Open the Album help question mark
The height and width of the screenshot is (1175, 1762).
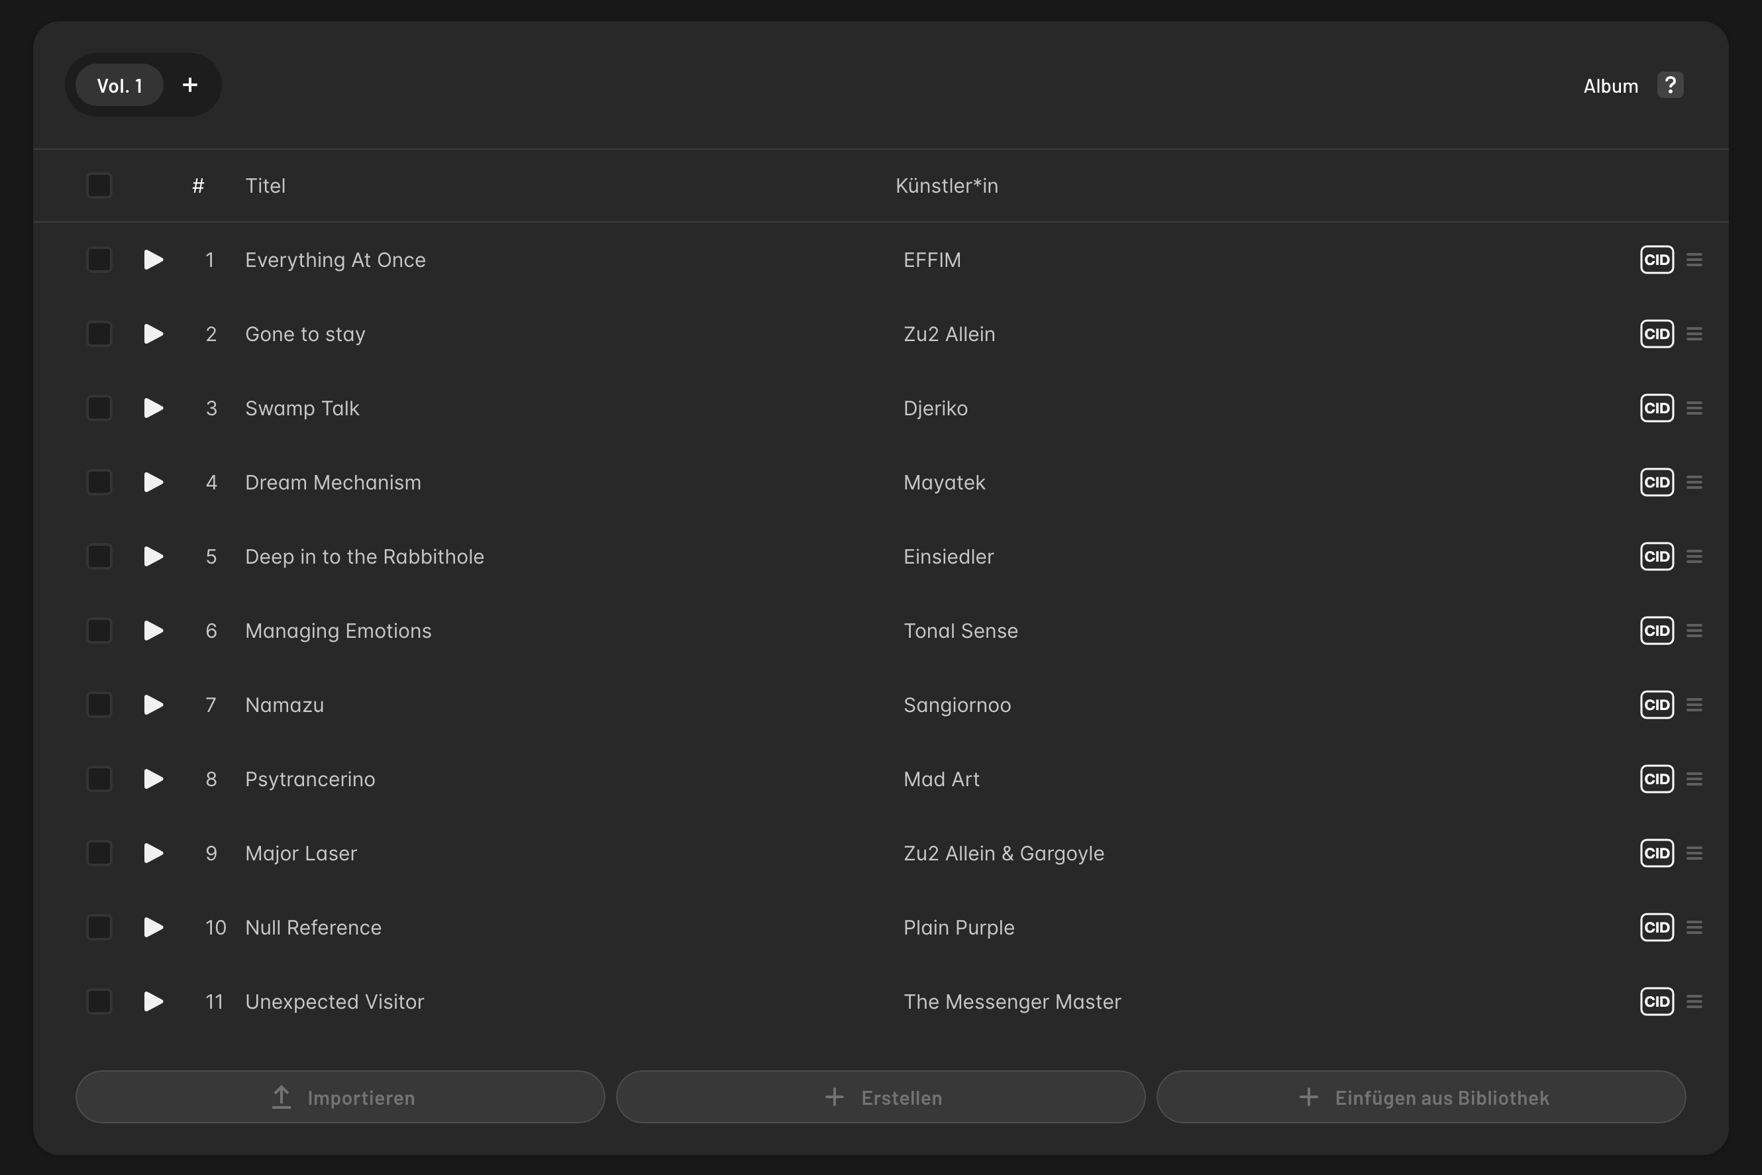[1670, 85]
